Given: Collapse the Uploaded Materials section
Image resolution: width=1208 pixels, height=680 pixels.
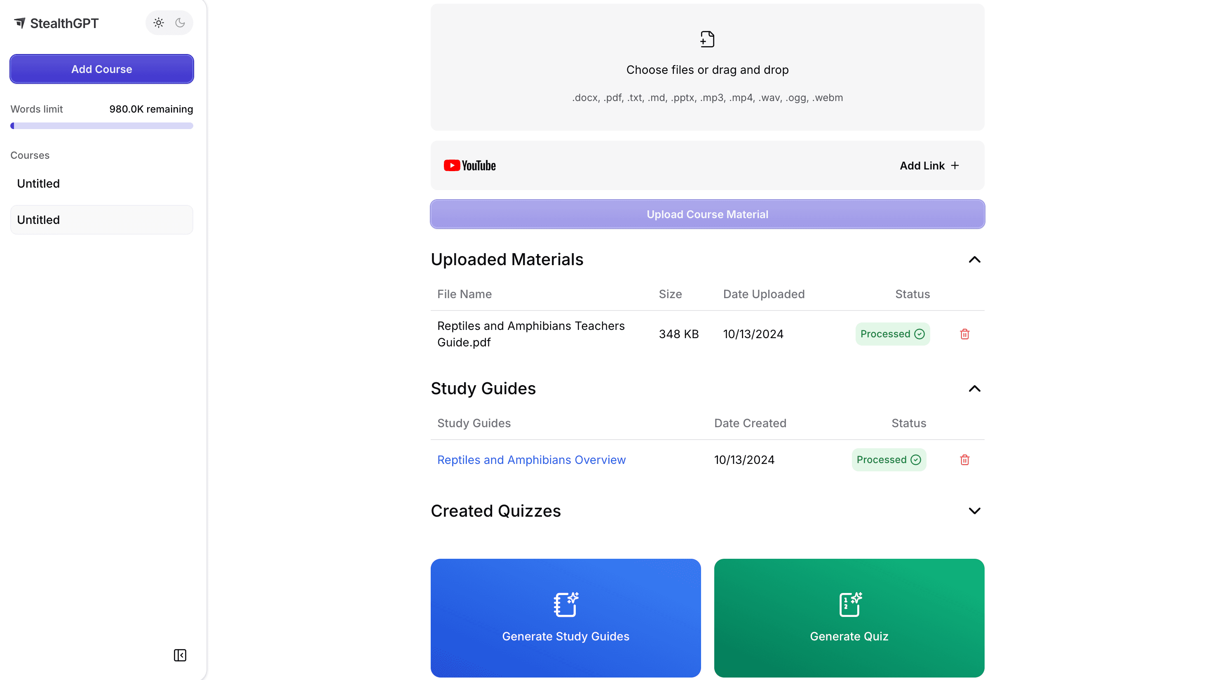Looking at the screenshot, I should tap(974, 259).
